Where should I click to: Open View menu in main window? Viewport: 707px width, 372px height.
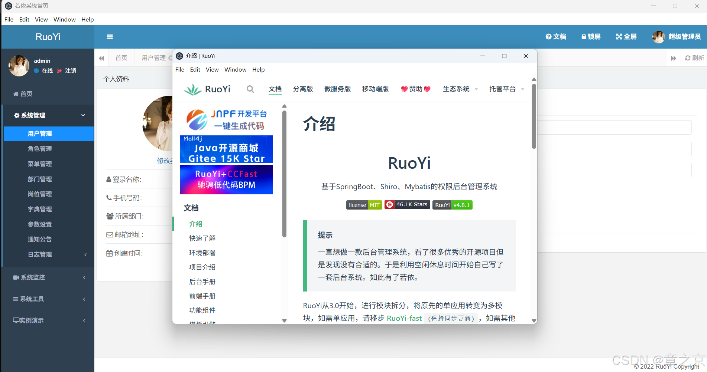pyautogui.click(x=41, y=19)
